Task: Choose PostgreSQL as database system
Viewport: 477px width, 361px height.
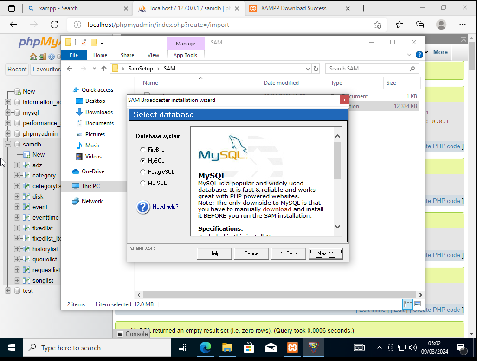Action: coord(142,172)
